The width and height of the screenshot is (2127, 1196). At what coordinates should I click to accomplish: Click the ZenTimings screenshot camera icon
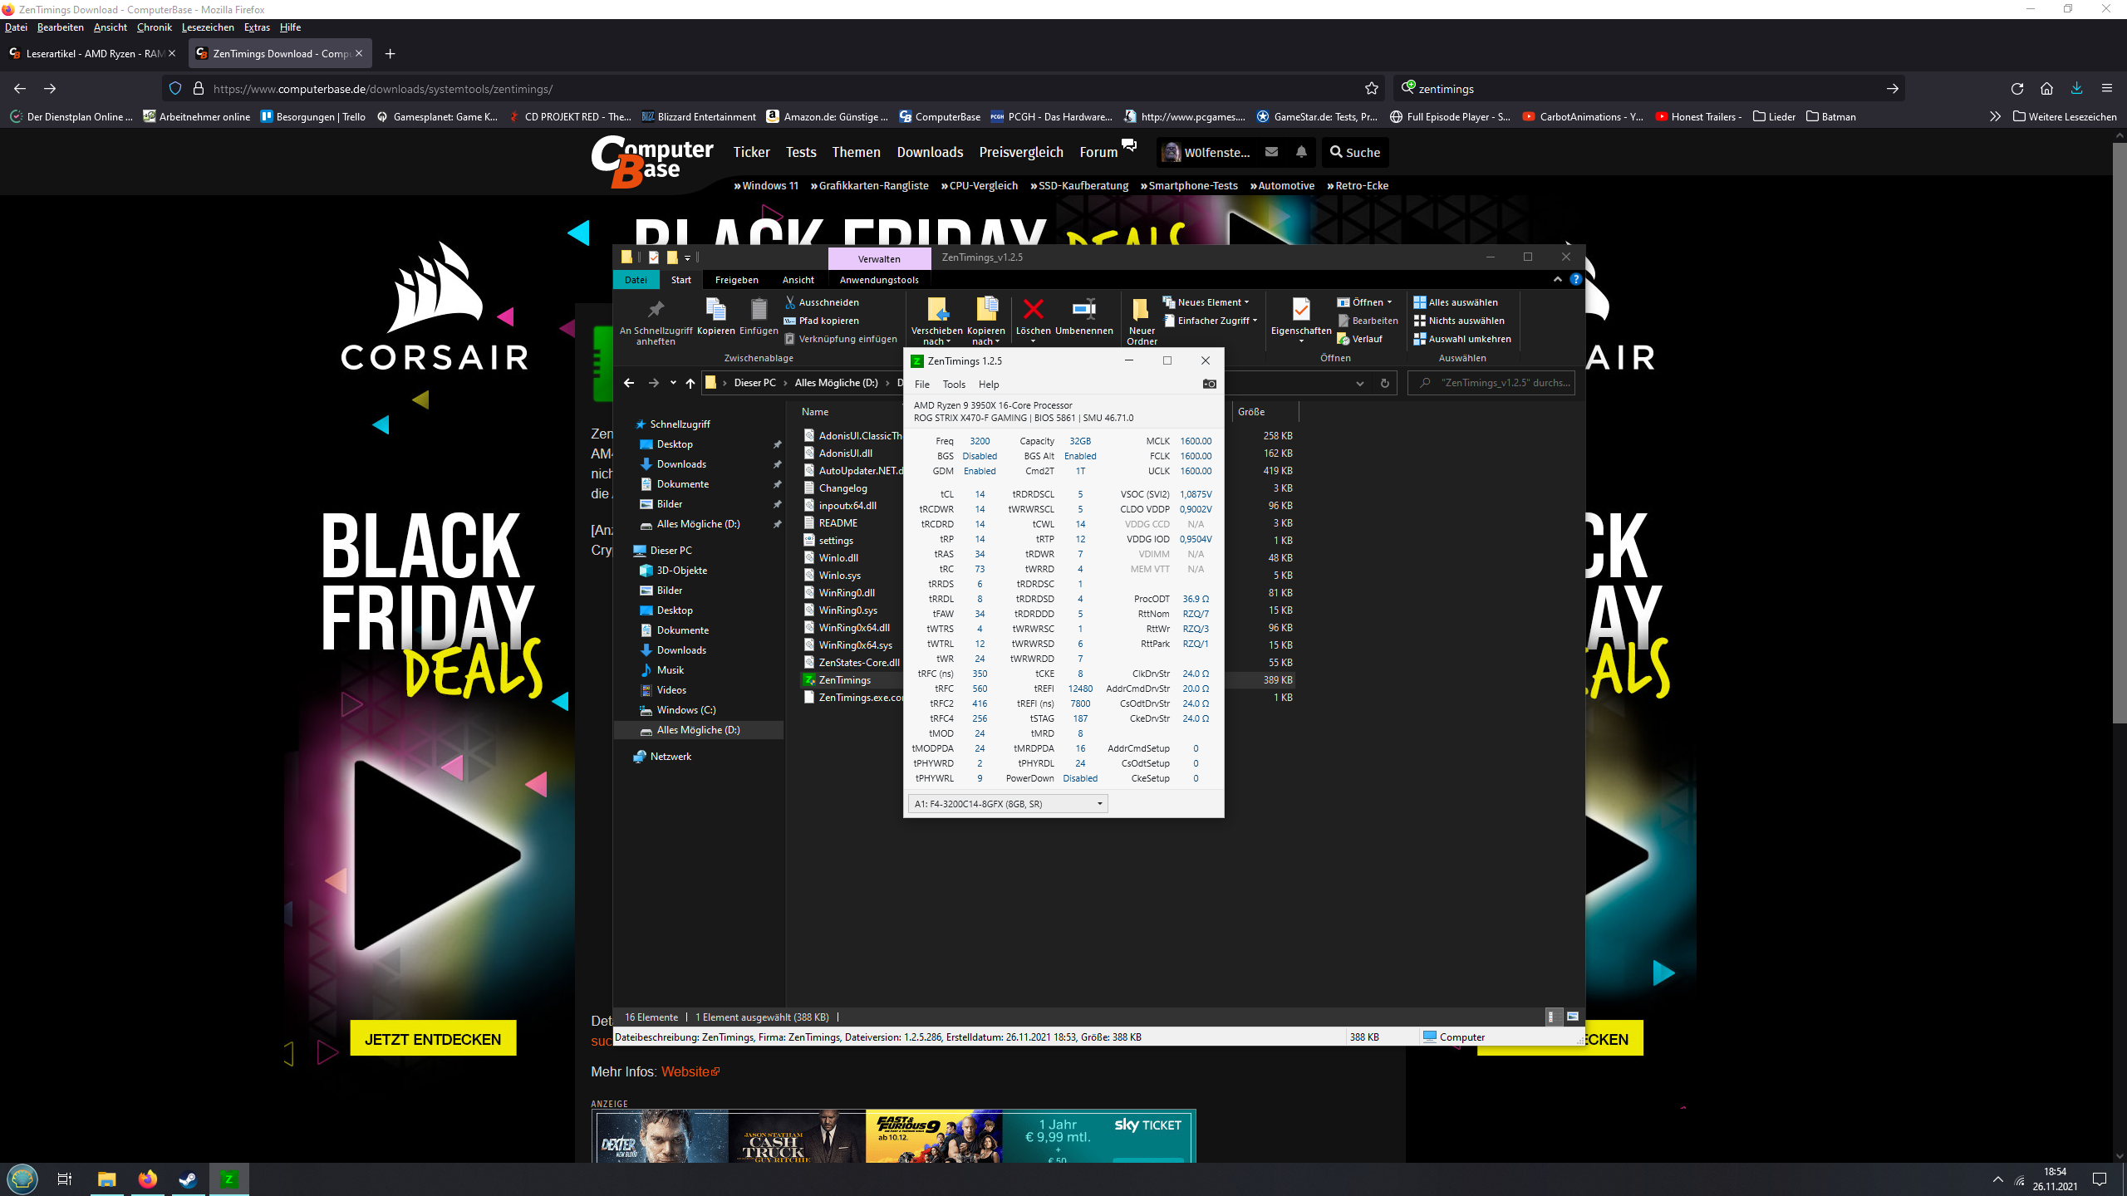pyautogui.click(x=1209, y=384)
